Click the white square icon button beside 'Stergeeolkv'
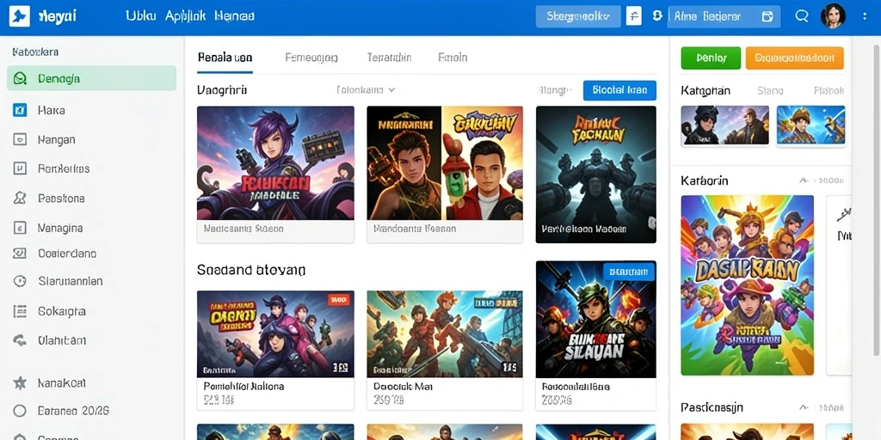 pyautogui.click(x=634, y=16)
